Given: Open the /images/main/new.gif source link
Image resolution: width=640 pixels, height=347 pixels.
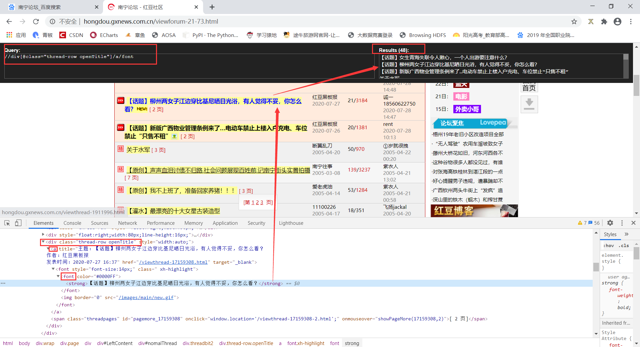Looking at the screenshot, I should [146, 297].
